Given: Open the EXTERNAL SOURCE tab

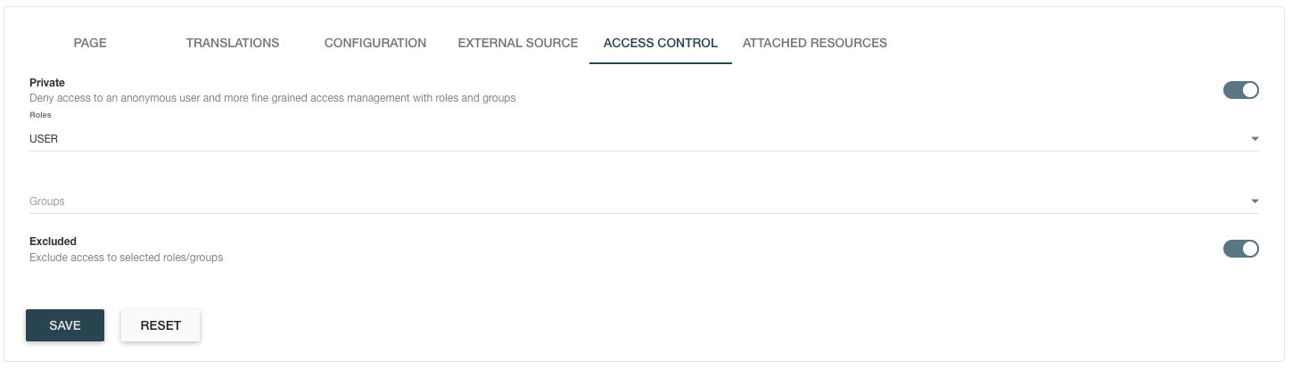Looking at the screenshot, I should pyautogui.click(x=517, y=43).
